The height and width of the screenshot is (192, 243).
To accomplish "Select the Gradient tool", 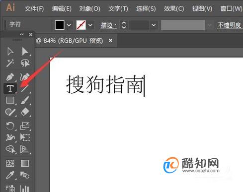I will (25, 163).
